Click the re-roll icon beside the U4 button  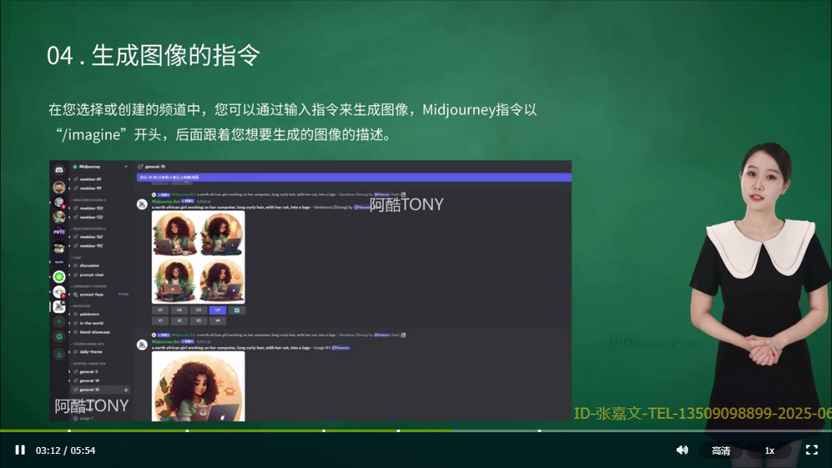[x=237, y=310]
